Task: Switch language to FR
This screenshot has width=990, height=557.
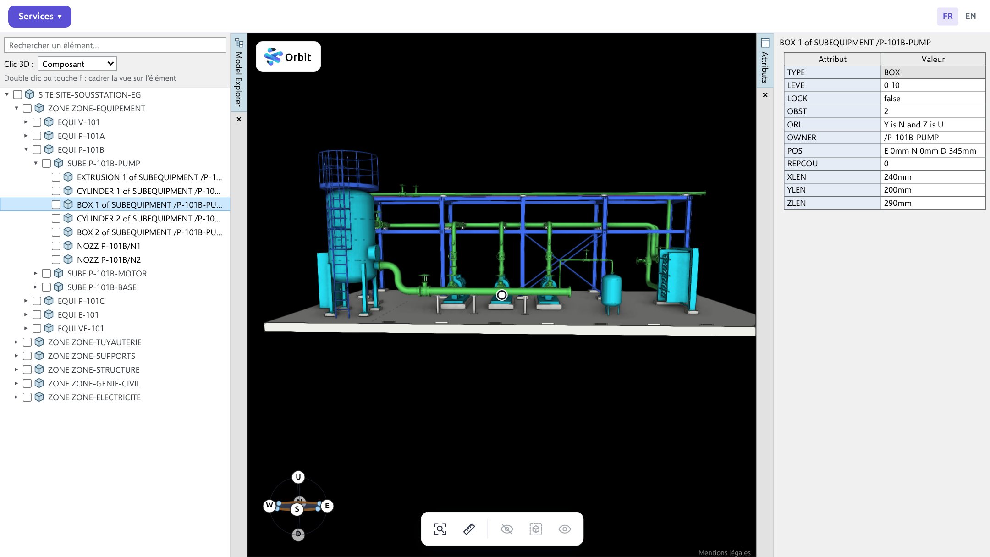Action: (947, 16)
